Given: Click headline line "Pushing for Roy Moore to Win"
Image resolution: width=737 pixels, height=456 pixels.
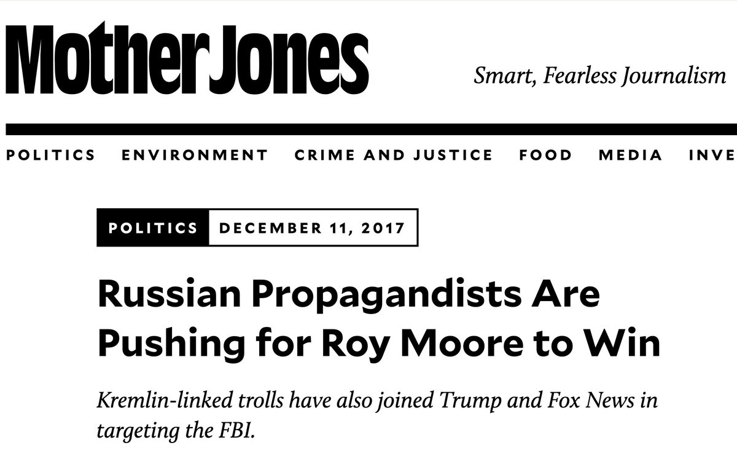Looking at the screenshot, I should [x=379, y=345].
